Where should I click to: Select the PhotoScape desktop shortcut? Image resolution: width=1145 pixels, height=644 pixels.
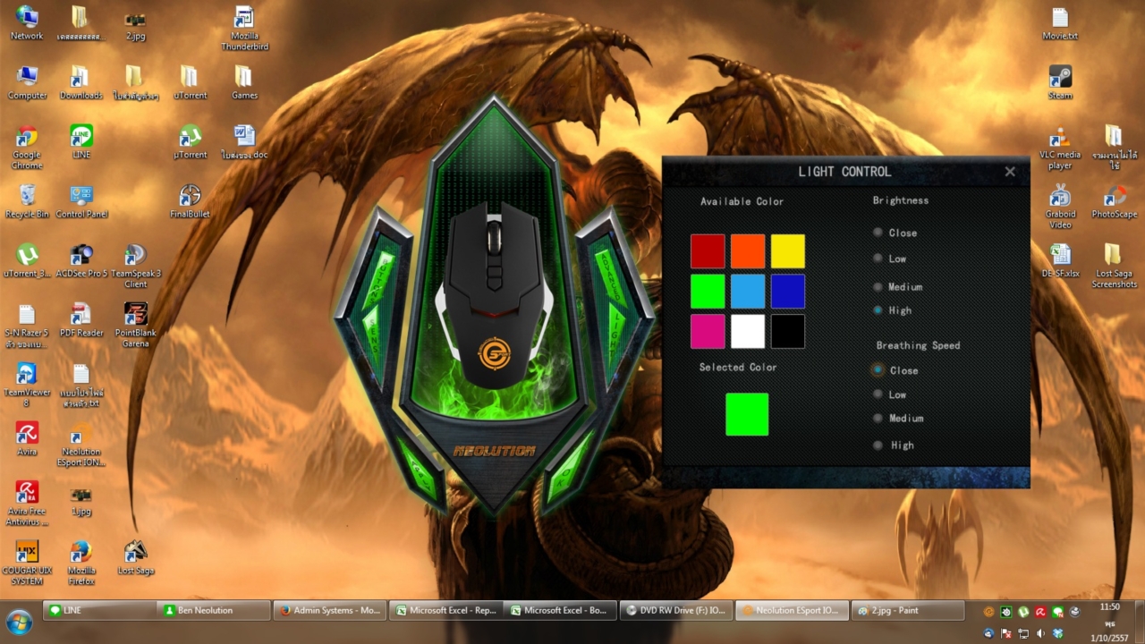tap(1114, 201)
